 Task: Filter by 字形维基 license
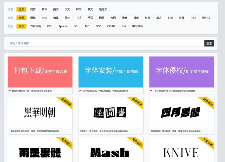137,26
